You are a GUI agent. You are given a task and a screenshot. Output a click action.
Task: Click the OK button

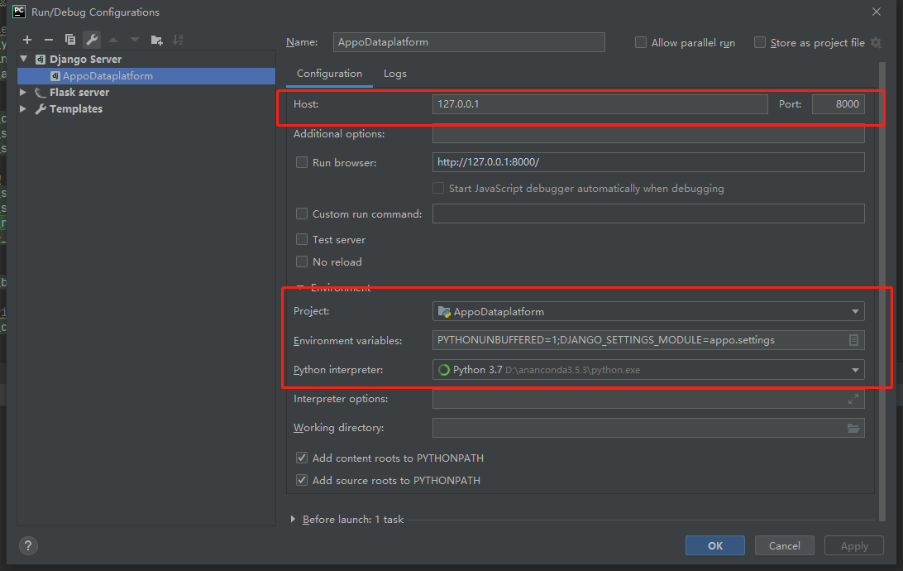pos(714,545)
